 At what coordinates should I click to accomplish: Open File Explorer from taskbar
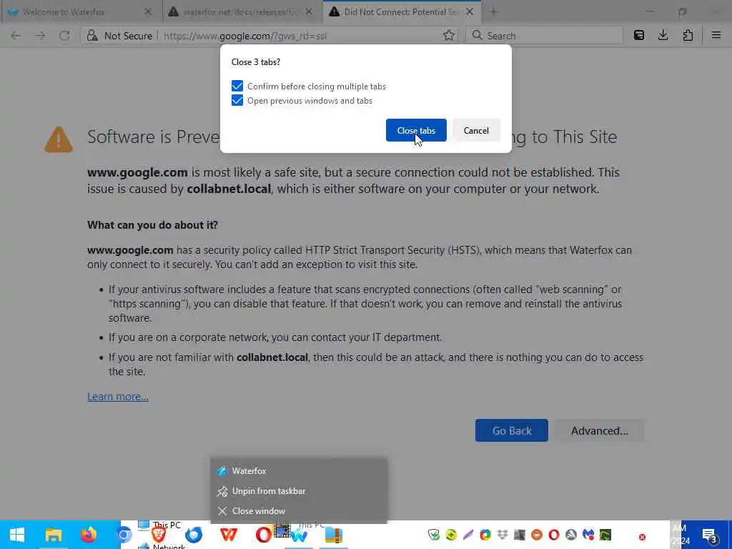click(x=53, y=535)
